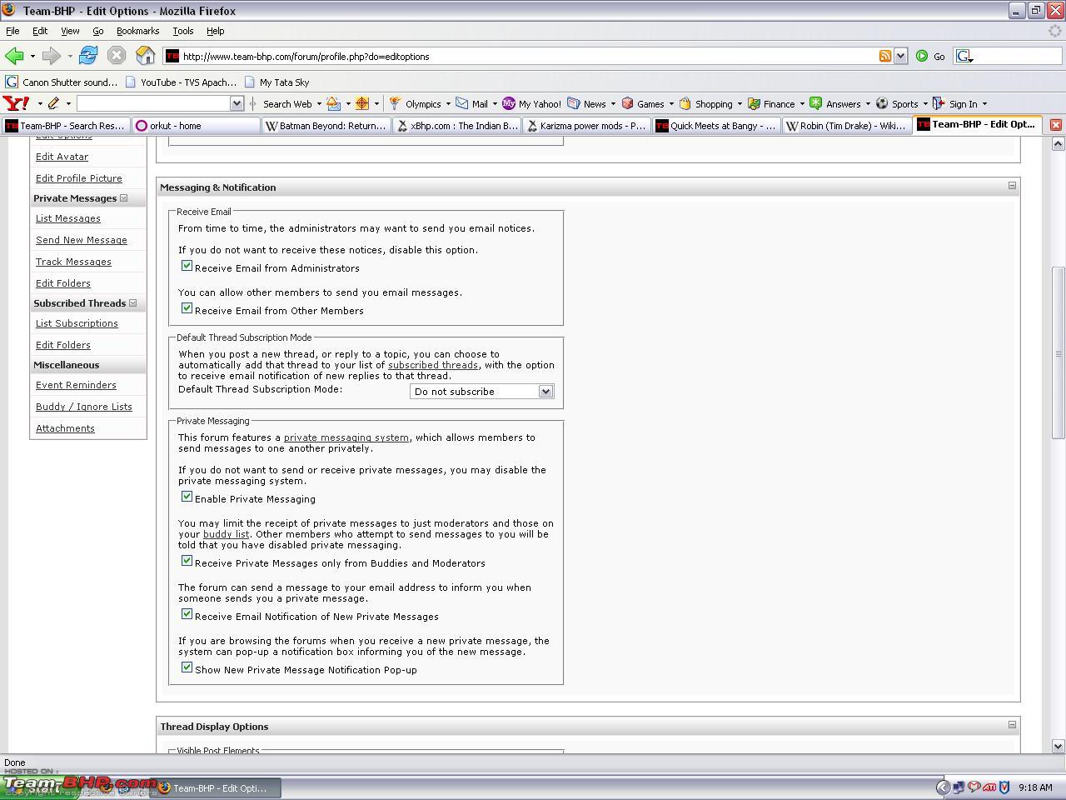Toggle Email Notification of New Private Messages

click(187, 614)
